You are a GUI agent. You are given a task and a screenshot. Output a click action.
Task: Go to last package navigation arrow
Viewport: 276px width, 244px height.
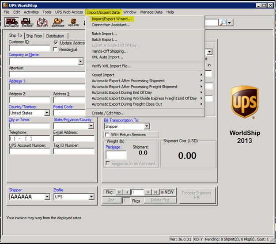click(155, 192)
